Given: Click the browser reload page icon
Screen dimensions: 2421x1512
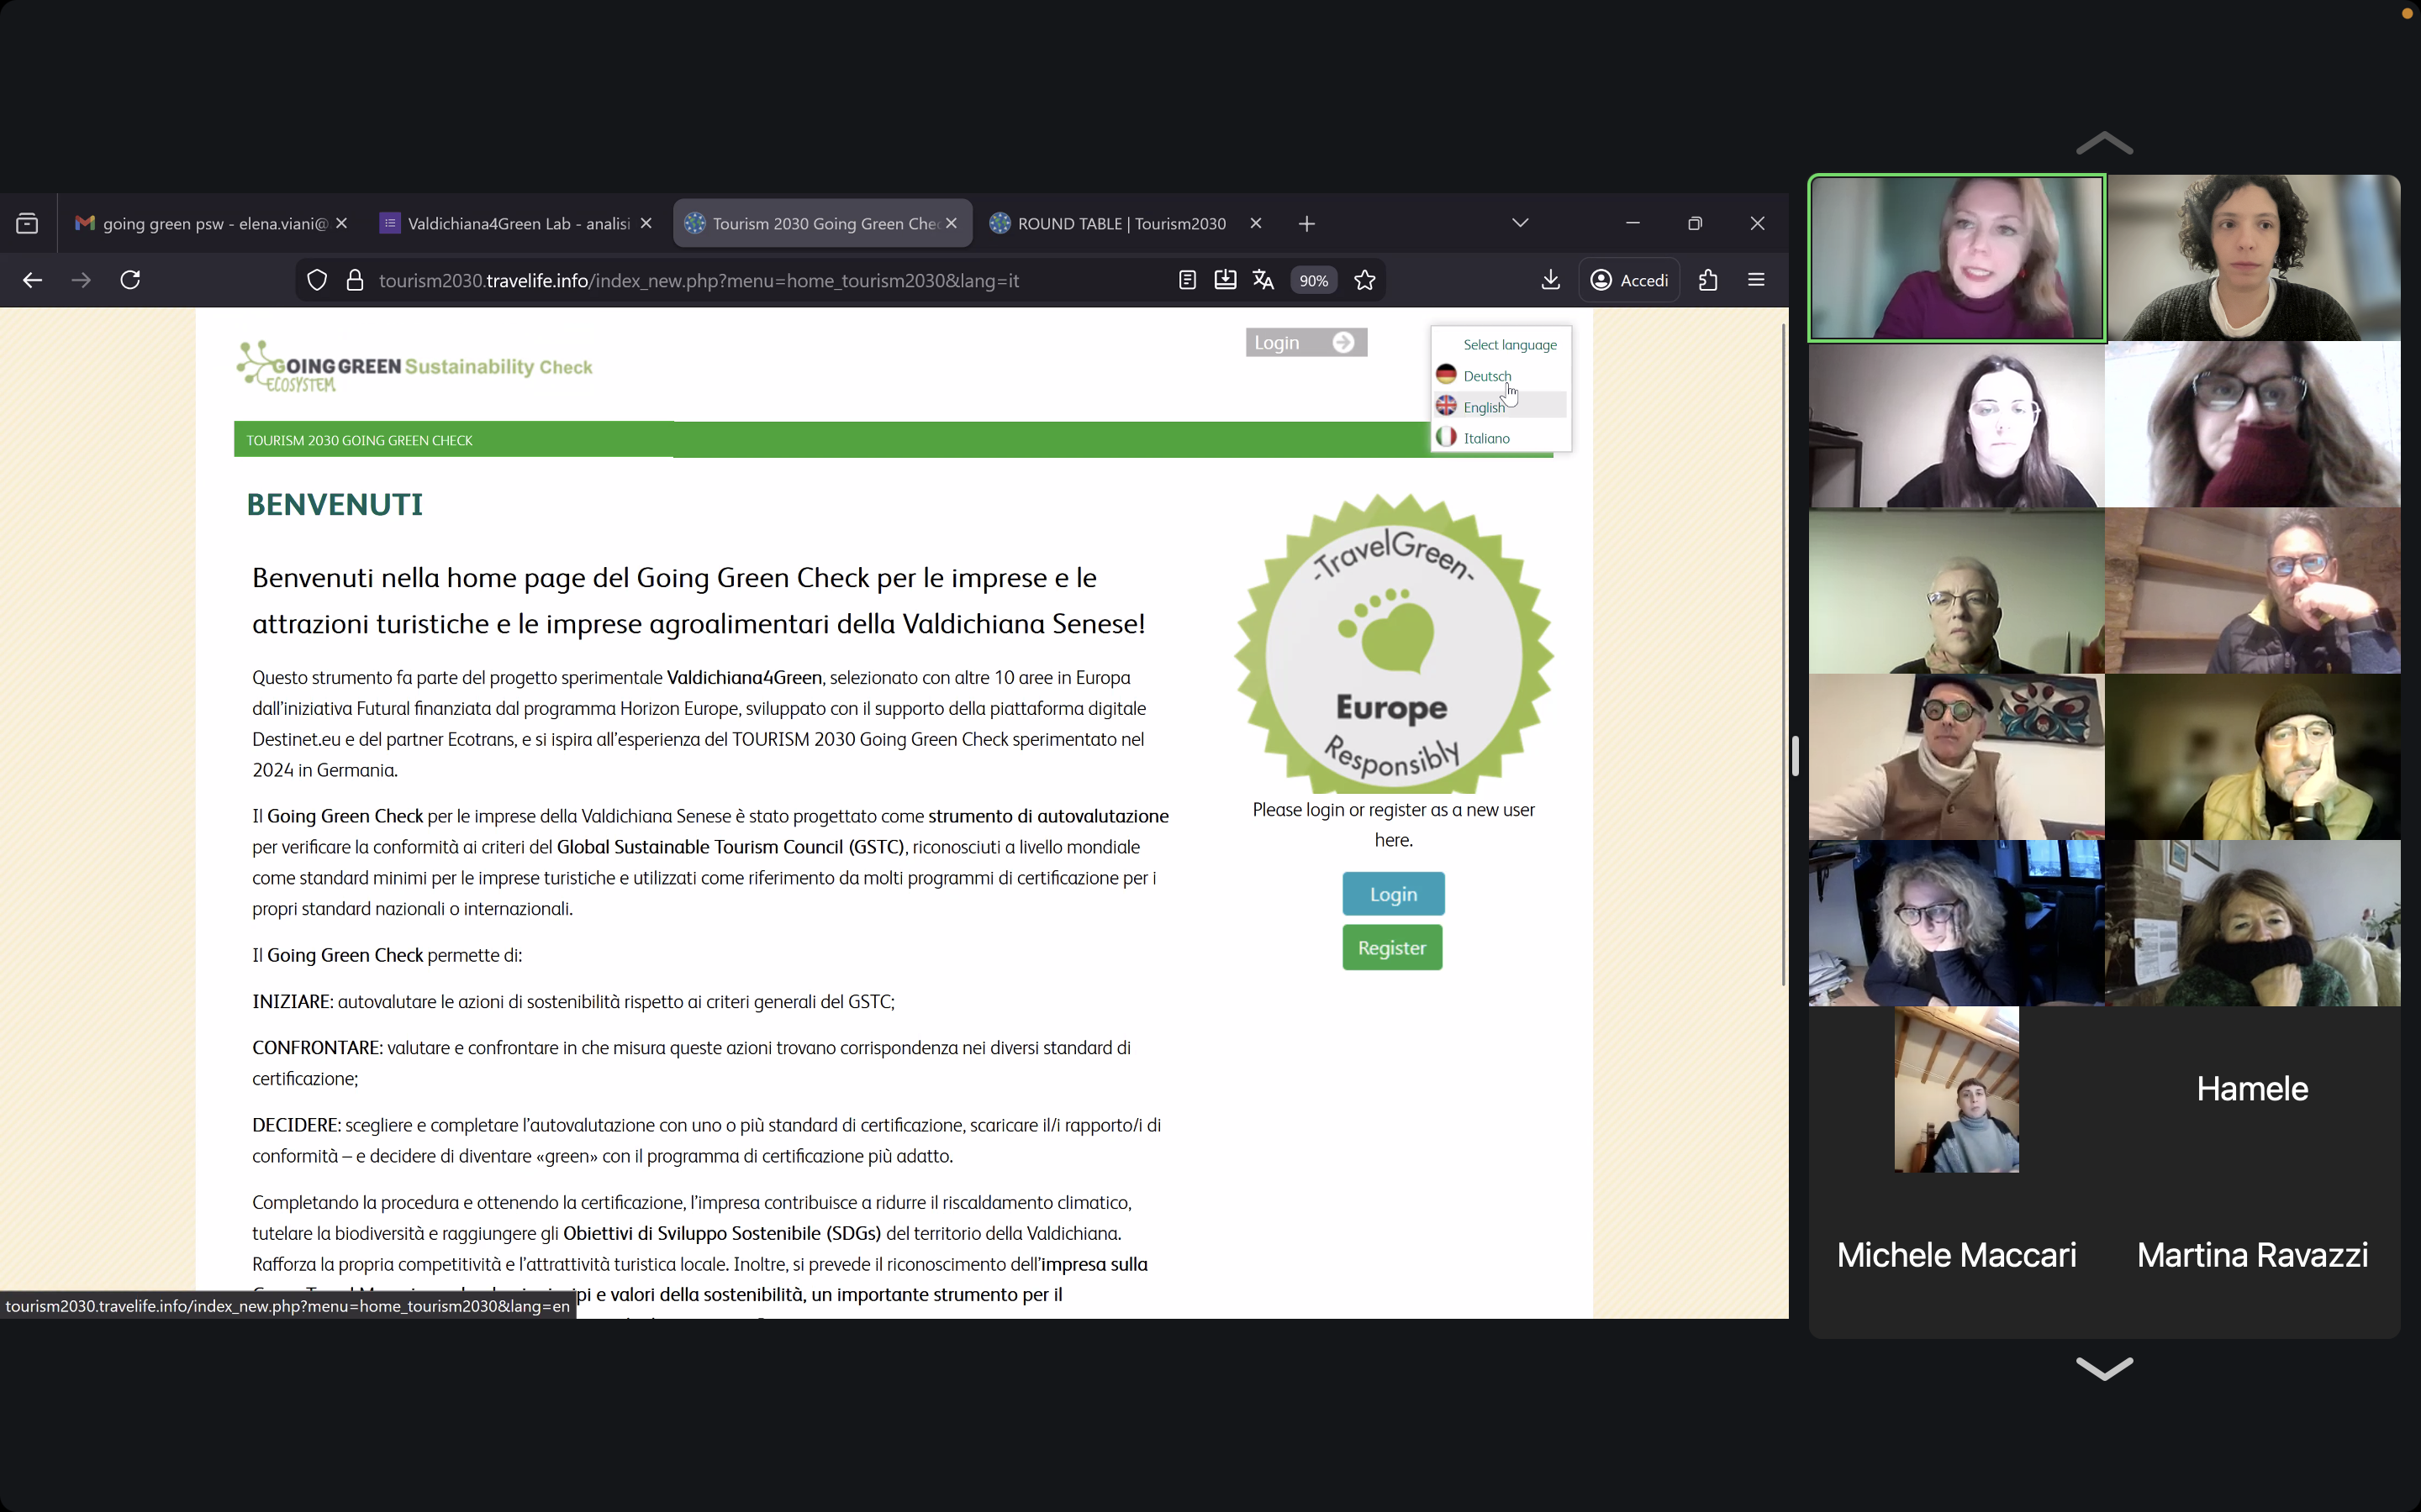Looking at the screenshot, I should [x=130, y=280].
